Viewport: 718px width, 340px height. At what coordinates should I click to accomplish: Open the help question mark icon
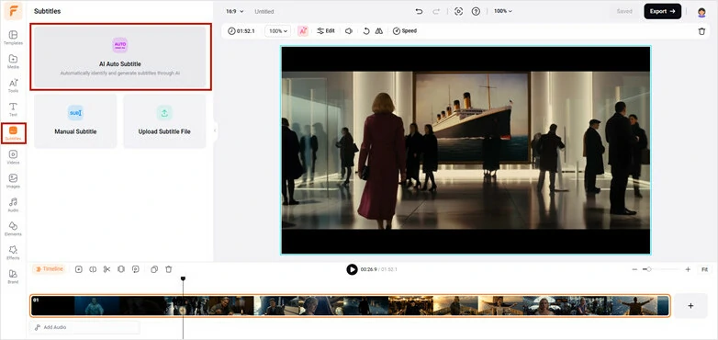tap(476, 11)
